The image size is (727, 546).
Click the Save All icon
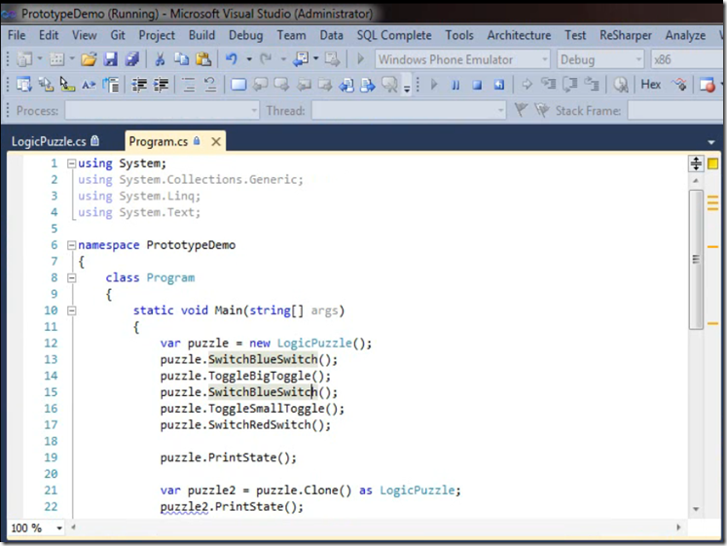point(132,59)
